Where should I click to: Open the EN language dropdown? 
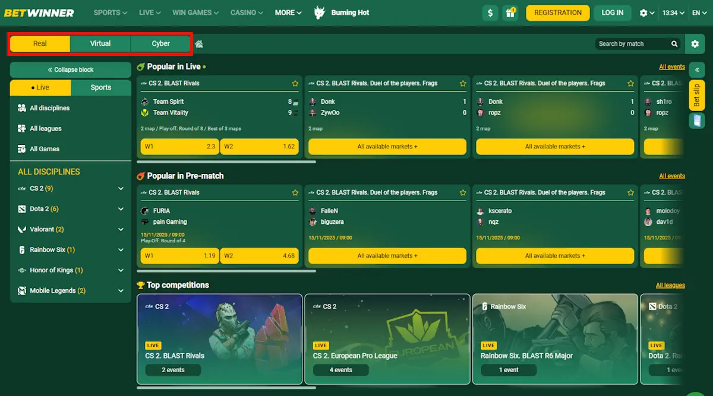click(x=699, y=12)
